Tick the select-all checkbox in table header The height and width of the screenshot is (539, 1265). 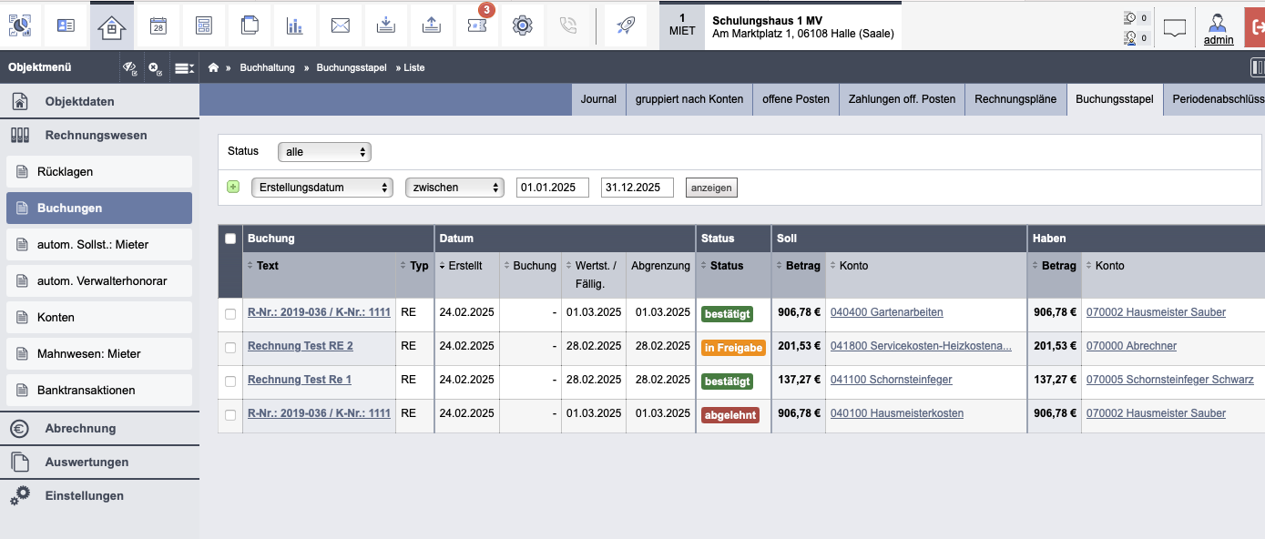(230, 239)
